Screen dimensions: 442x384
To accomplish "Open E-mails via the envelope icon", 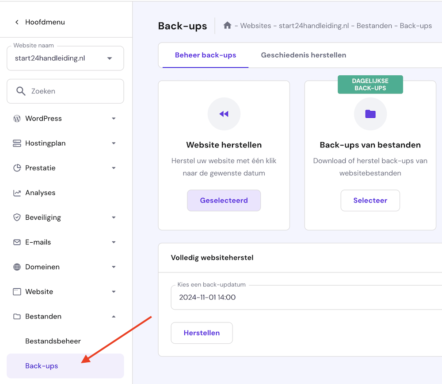I will pos(17,242).
